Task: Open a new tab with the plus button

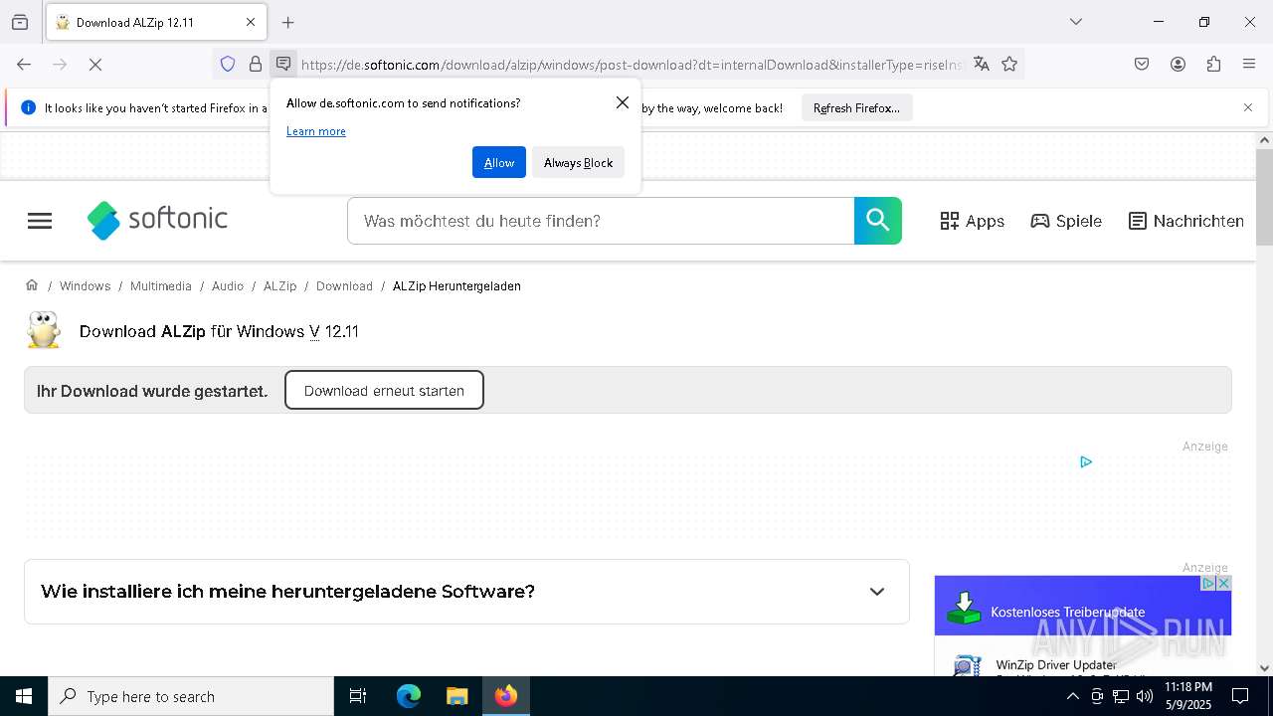Action: tap(288, 22)
